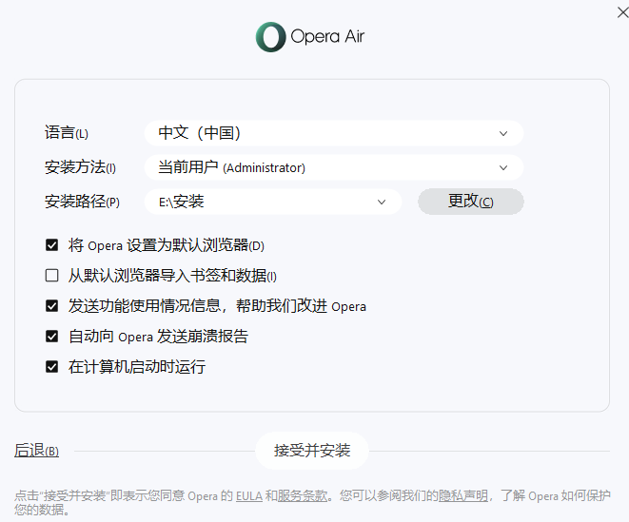This screenshot has height=522, width=629.
Task: Click the 接受并安装 button
Action: (312, 451)
